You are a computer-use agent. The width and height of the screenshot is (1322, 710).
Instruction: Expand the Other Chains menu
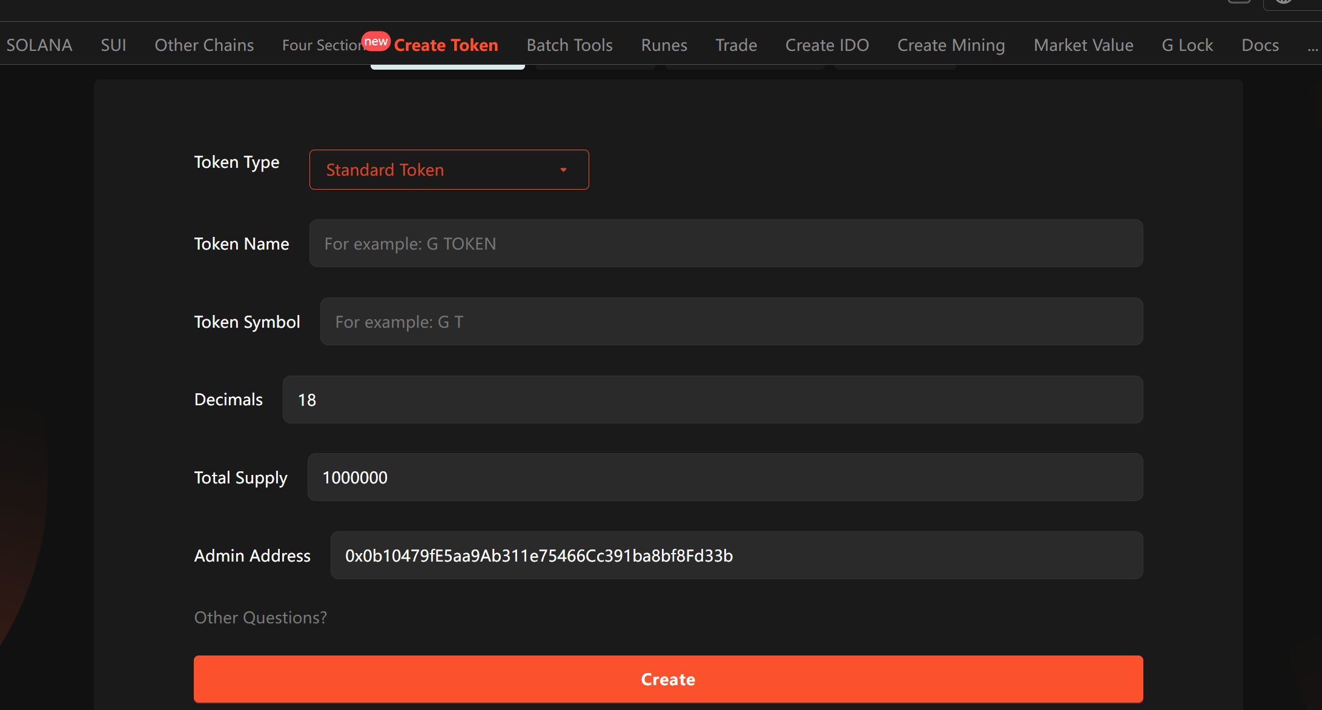(203, 45)
